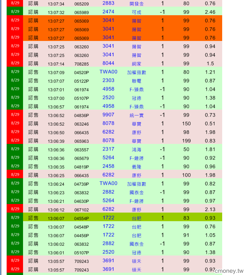The image size is (246, 275).
Task: Select warrant code 04520P
Action: click(82, 73)
